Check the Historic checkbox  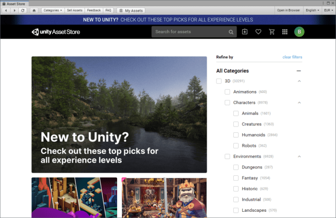point(236,189)
